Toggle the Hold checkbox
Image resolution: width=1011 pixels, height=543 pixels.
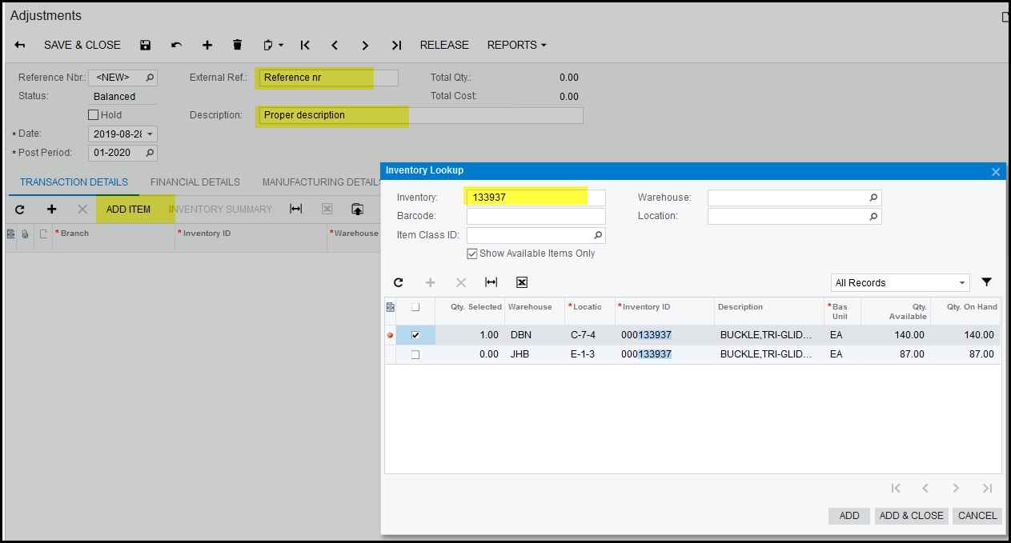pos(94,115)
